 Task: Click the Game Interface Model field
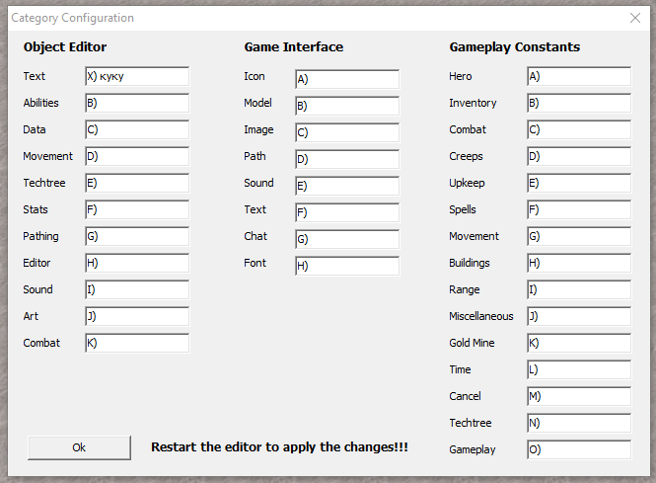pos(347,106)
